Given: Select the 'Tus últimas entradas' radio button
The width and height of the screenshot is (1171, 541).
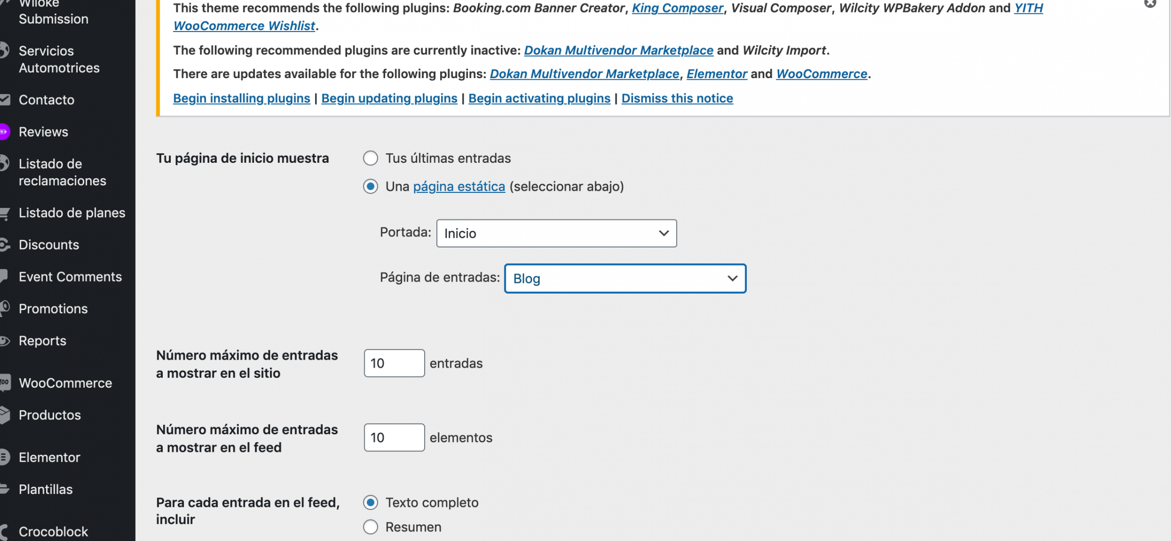Looking at the screenshot, I should tap(370, 158).
